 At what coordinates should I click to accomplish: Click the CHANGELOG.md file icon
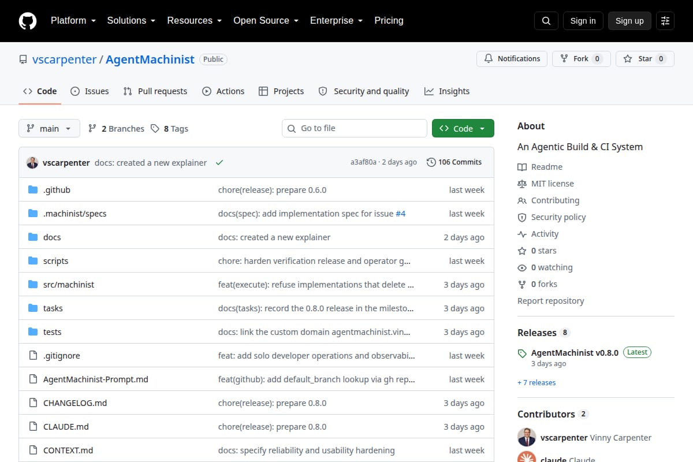(x=33, y=403)
